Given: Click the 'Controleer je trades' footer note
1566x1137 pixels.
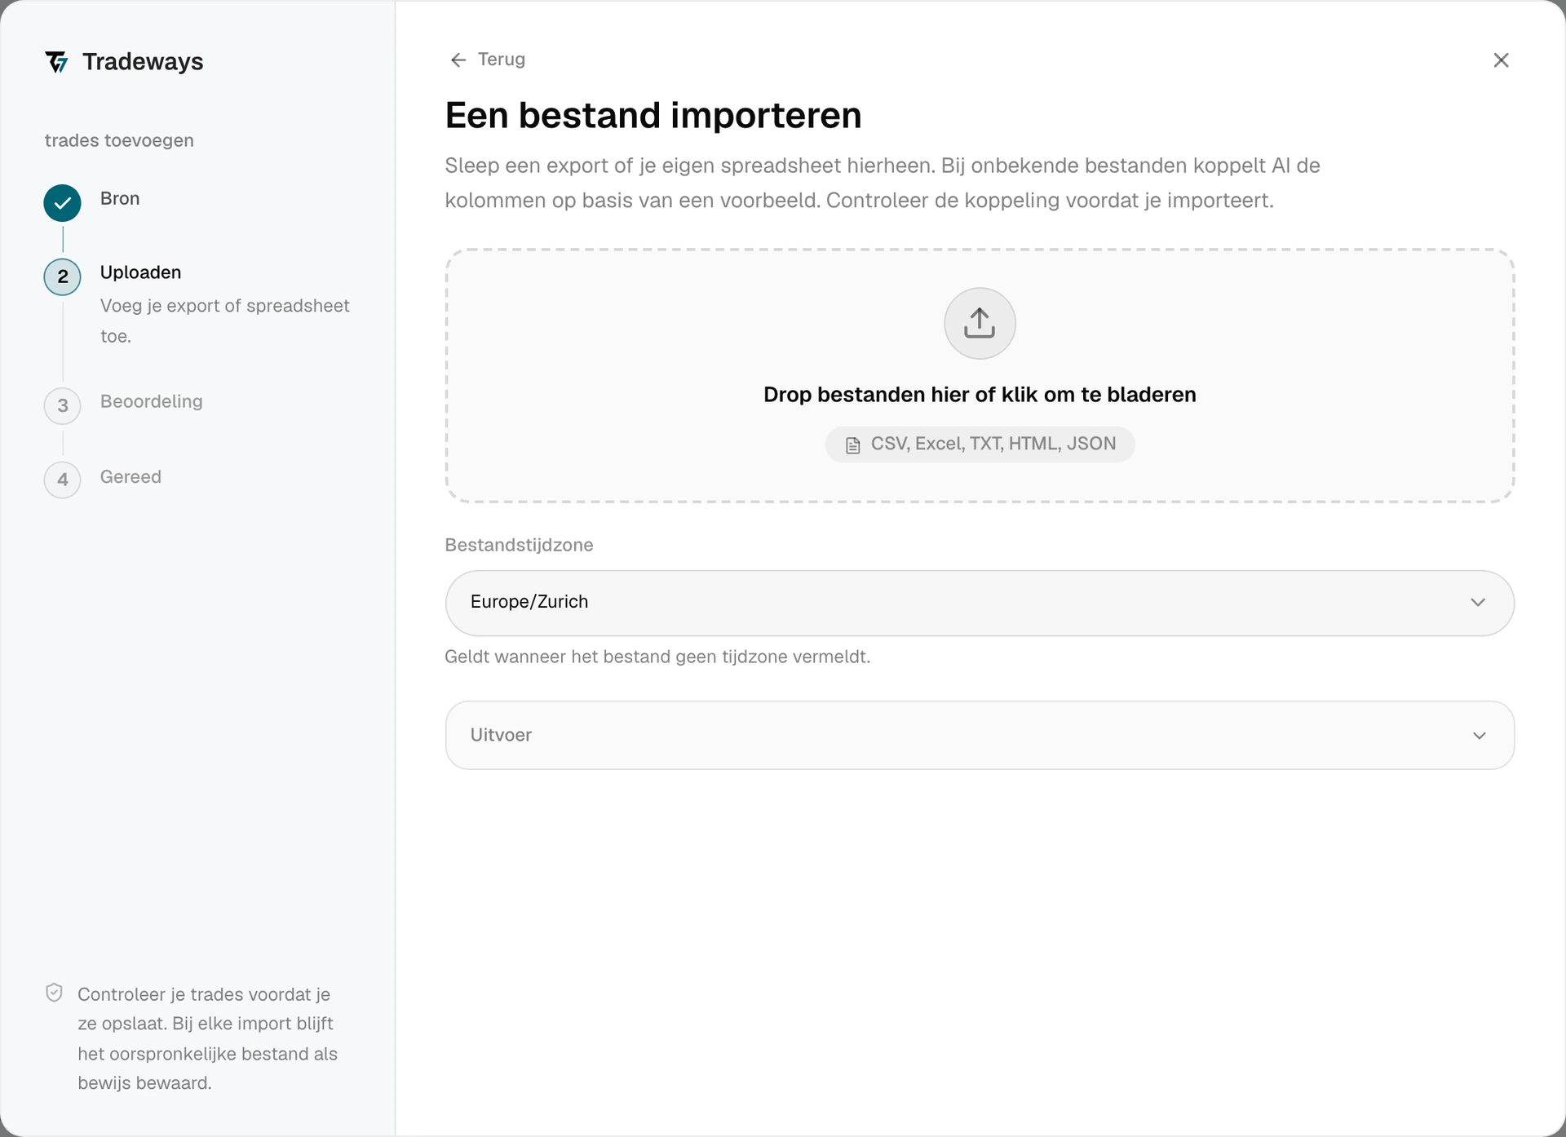Looking at the screenshot, I should [x=207, y=1038].
